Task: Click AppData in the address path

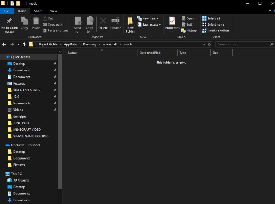Action: [x=70, y=44]
